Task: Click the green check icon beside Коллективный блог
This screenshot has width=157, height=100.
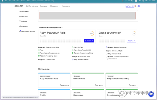Action: tap(72, 53)
